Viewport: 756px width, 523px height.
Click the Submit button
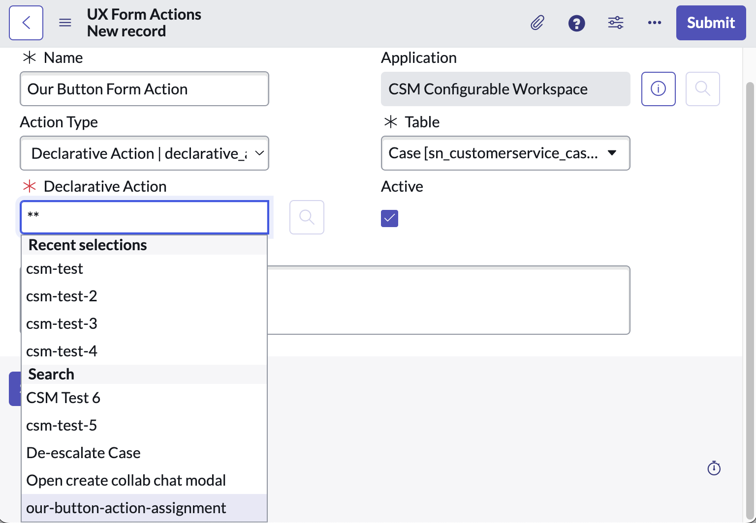[711, 23]
